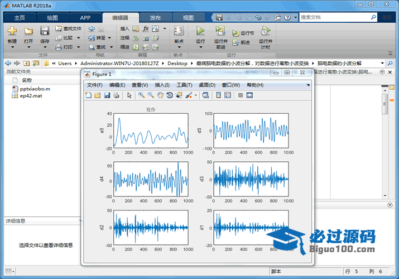Image resolution: width=399 pixels, height=279 pixels.
Task: Toggle the Data Cursor tool
Action: 179,95
